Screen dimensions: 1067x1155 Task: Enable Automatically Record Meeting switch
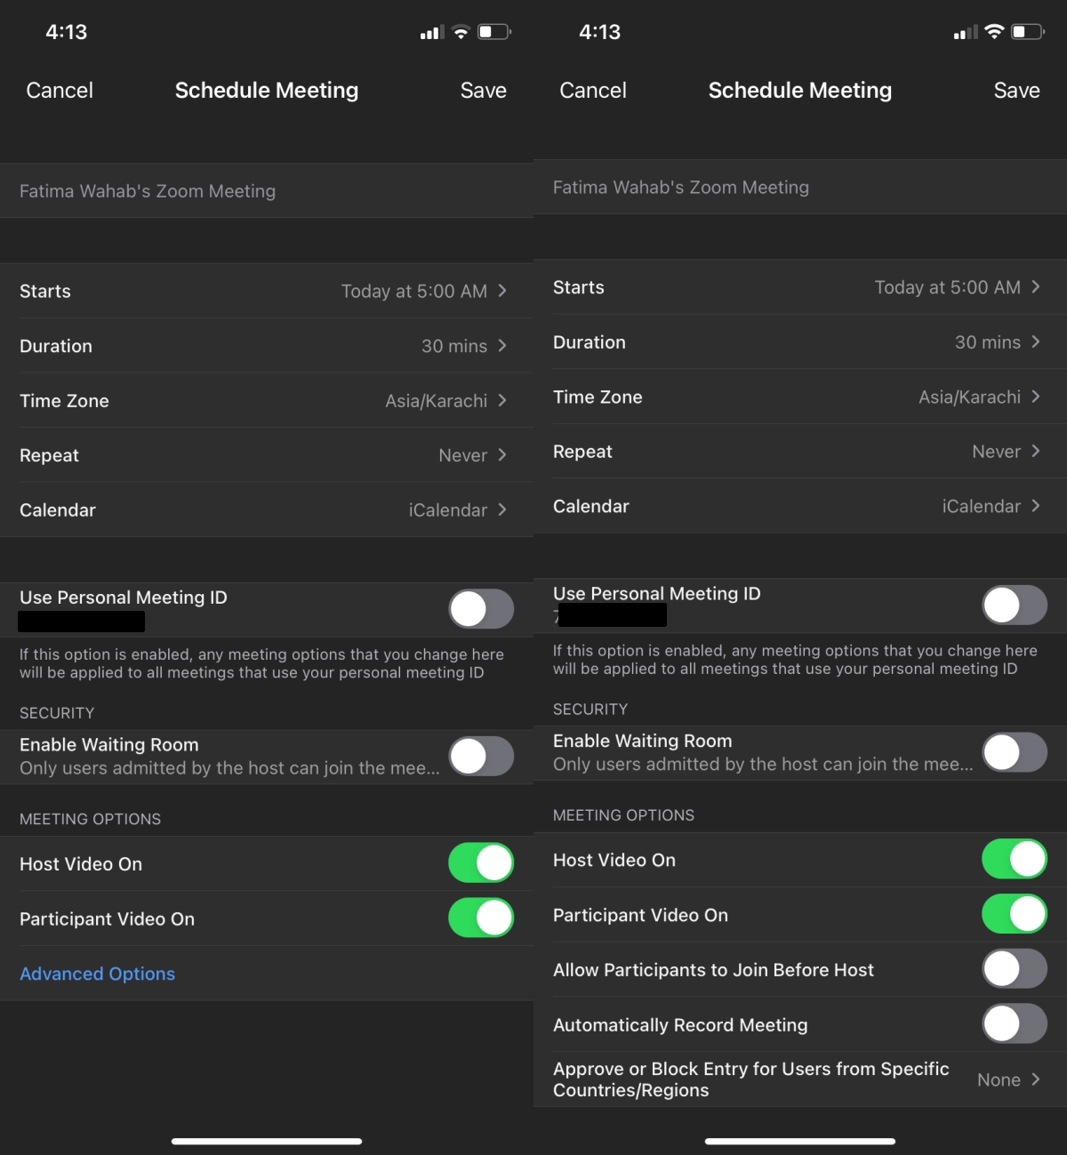click(1015, 1024)
